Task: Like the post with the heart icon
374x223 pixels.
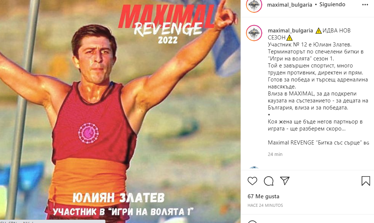Action: coord(252,181)
